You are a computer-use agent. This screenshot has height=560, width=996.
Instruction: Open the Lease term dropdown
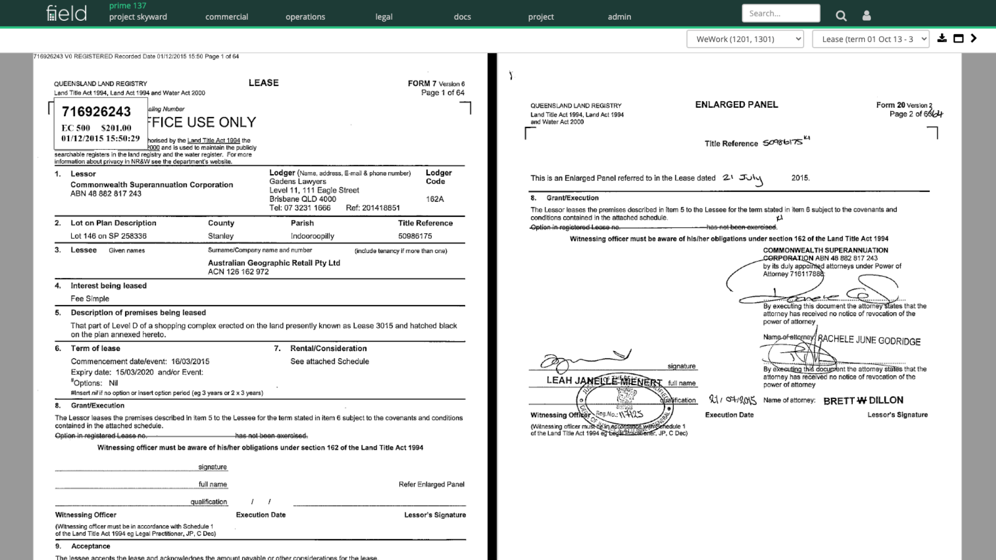870,39
